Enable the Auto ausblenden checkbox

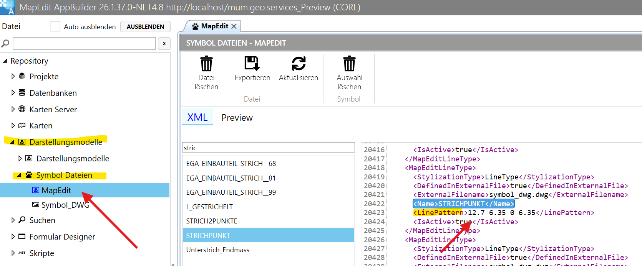click(55, 26)
